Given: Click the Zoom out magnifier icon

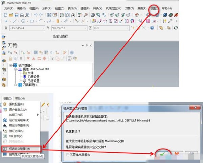Looking at the screenshot, I should (86, 15).
